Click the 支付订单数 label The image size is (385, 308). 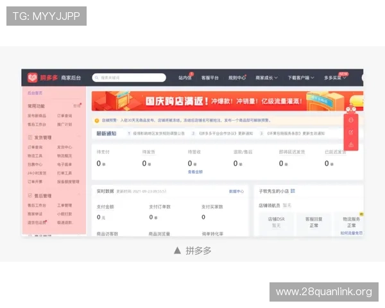(160, 207)
